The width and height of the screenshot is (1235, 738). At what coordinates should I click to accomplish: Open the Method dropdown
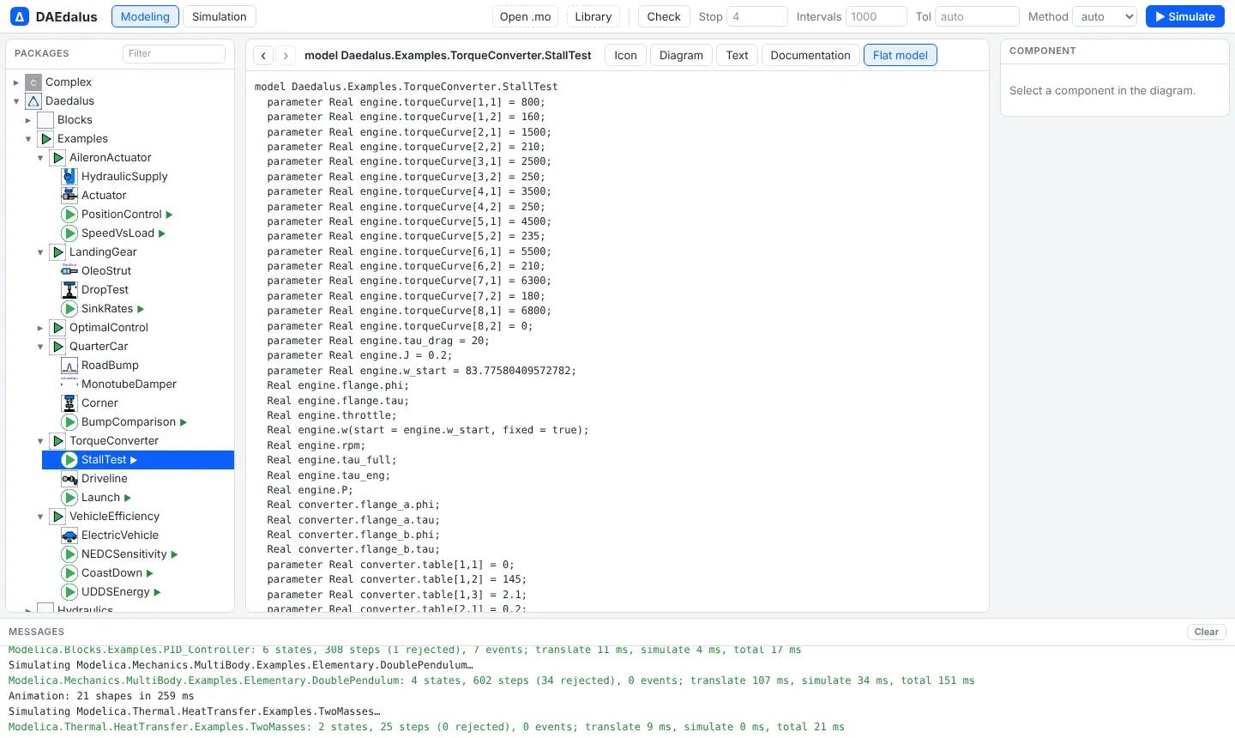[x=1105, y=16]
